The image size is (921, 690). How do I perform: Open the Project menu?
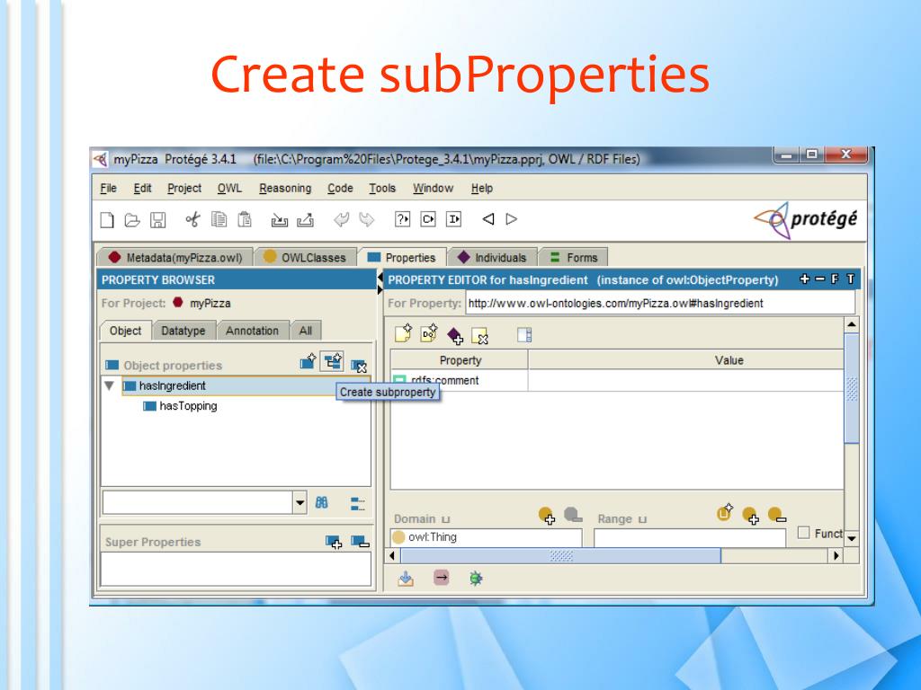(x=184, y=189)
